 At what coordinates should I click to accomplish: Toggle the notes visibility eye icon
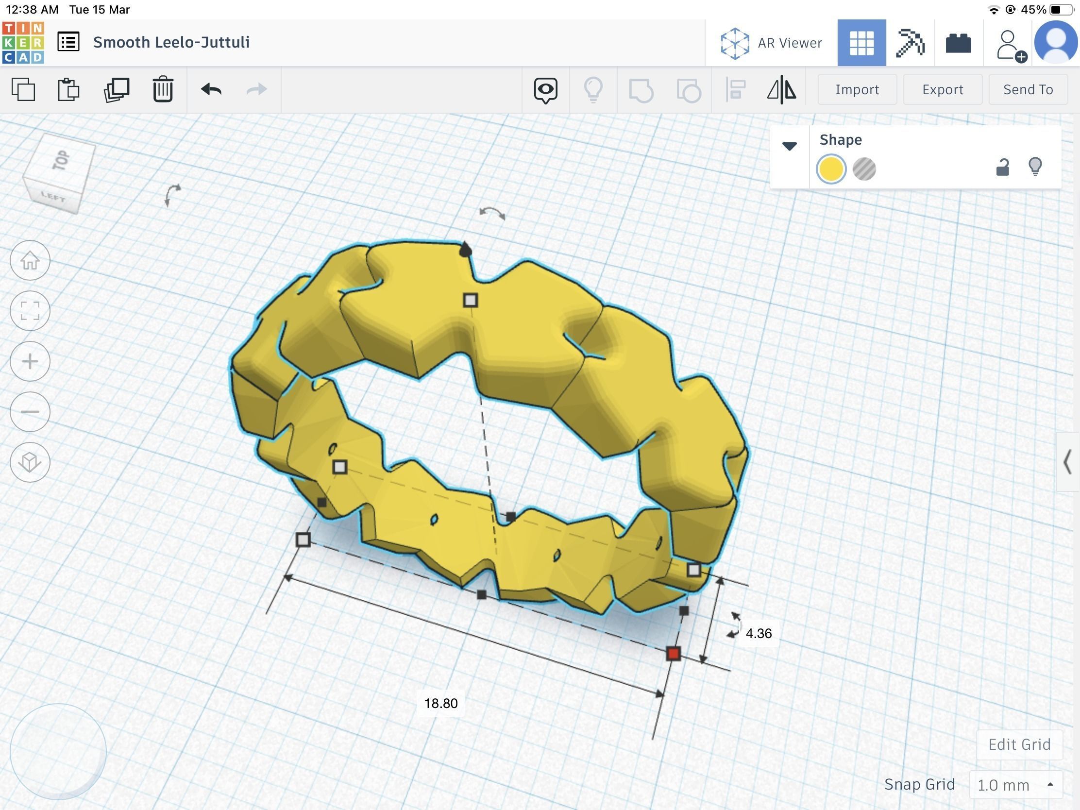pyautogui.click(x=545, y=90)
